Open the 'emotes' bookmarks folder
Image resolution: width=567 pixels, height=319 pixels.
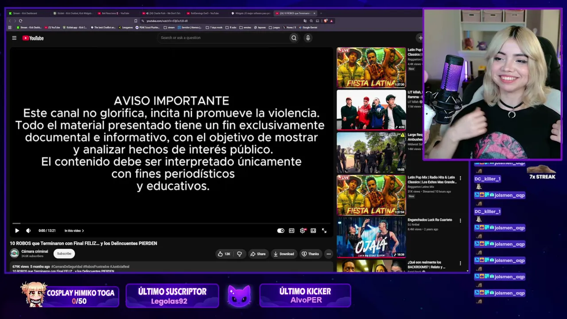pos(245,27)
